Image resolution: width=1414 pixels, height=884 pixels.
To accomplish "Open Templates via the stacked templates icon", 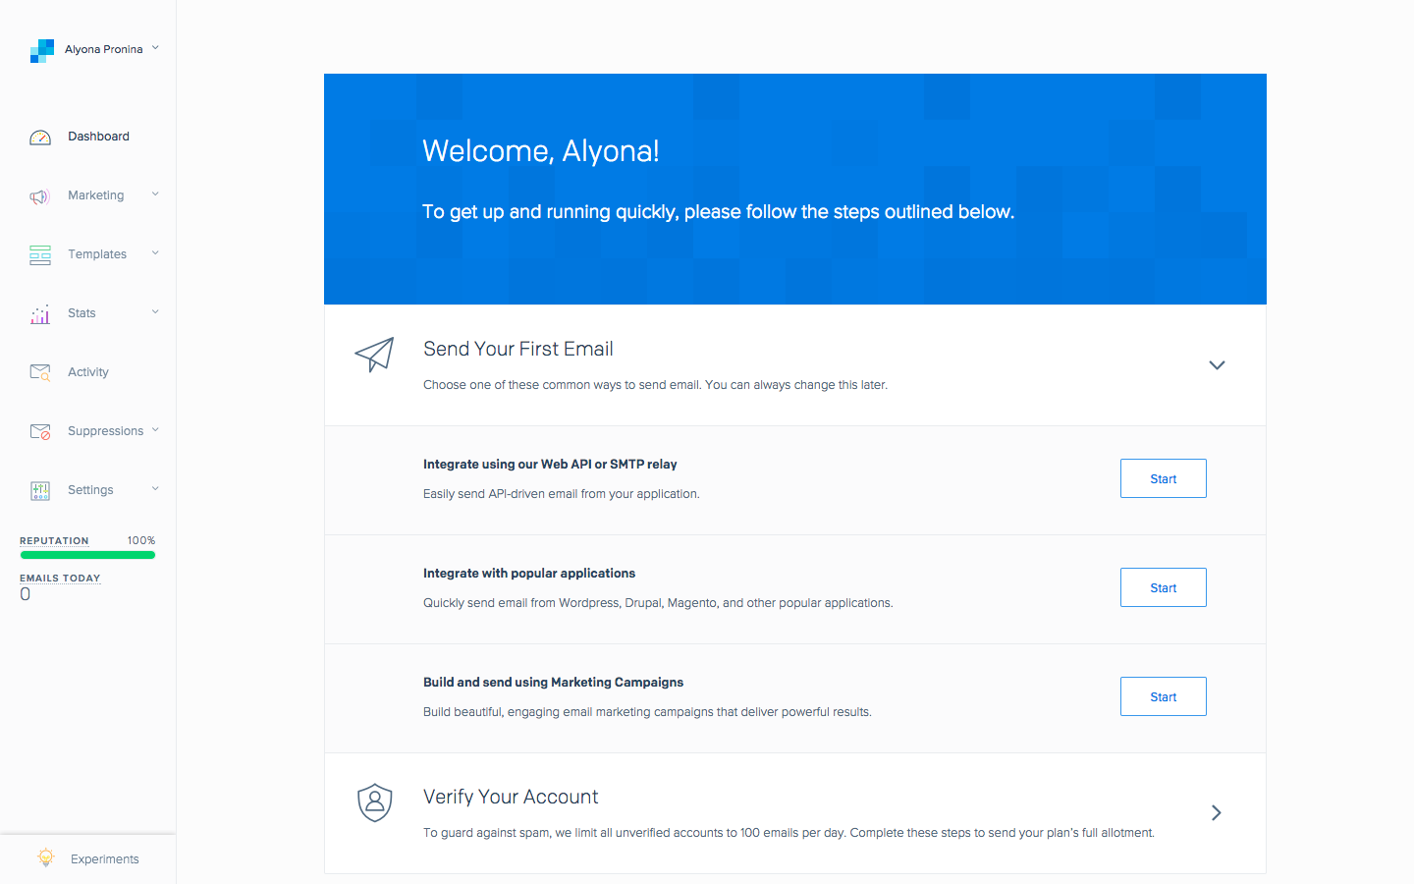I will [39, 254].
